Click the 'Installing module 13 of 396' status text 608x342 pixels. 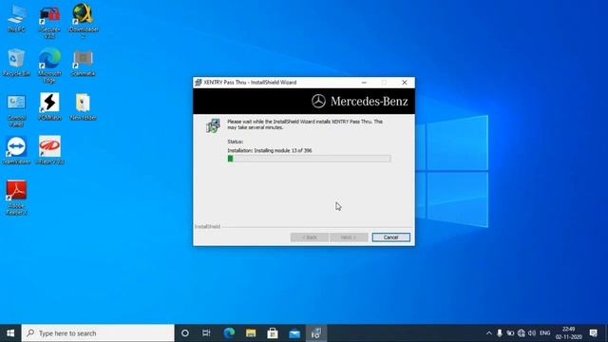pyautogui.click(x=270, y=150)
